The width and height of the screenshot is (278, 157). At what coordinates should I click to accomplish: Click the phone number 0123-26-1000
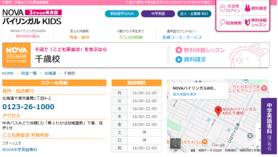coord(28,107)
